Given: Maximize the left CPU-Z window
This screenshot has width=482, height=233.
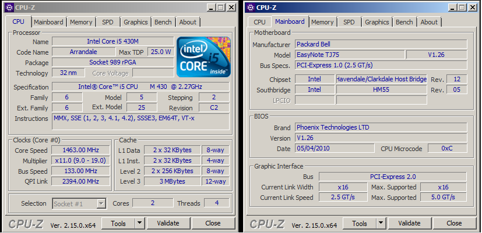Looking at the screenshot, I should pyautogui.click(x=221, y=8).
